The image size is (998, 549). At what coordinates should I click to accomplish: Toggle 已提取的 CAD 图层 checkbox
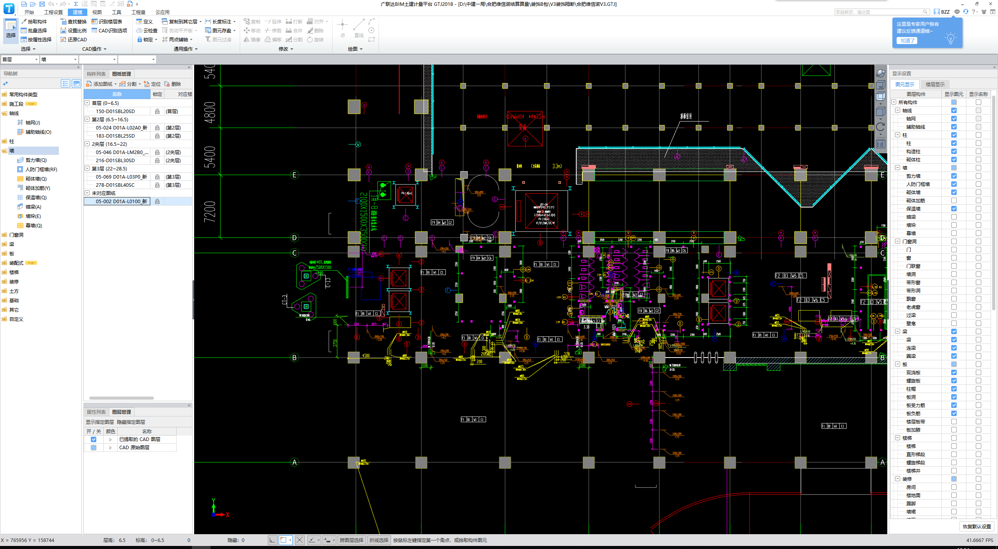click(94, 439)
